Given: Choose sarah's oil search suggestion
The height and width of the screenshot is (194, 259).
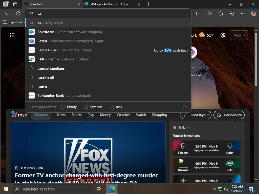Looking at the screenshot, I should (108, 78).
